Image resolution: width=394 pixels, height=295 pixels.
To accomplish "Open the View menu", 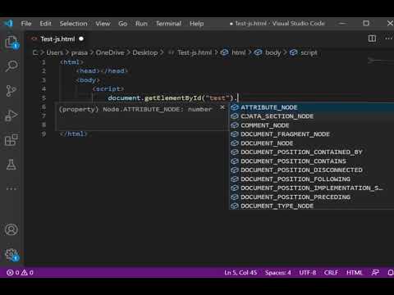I will pyautogui.click(x=103, y=24).
